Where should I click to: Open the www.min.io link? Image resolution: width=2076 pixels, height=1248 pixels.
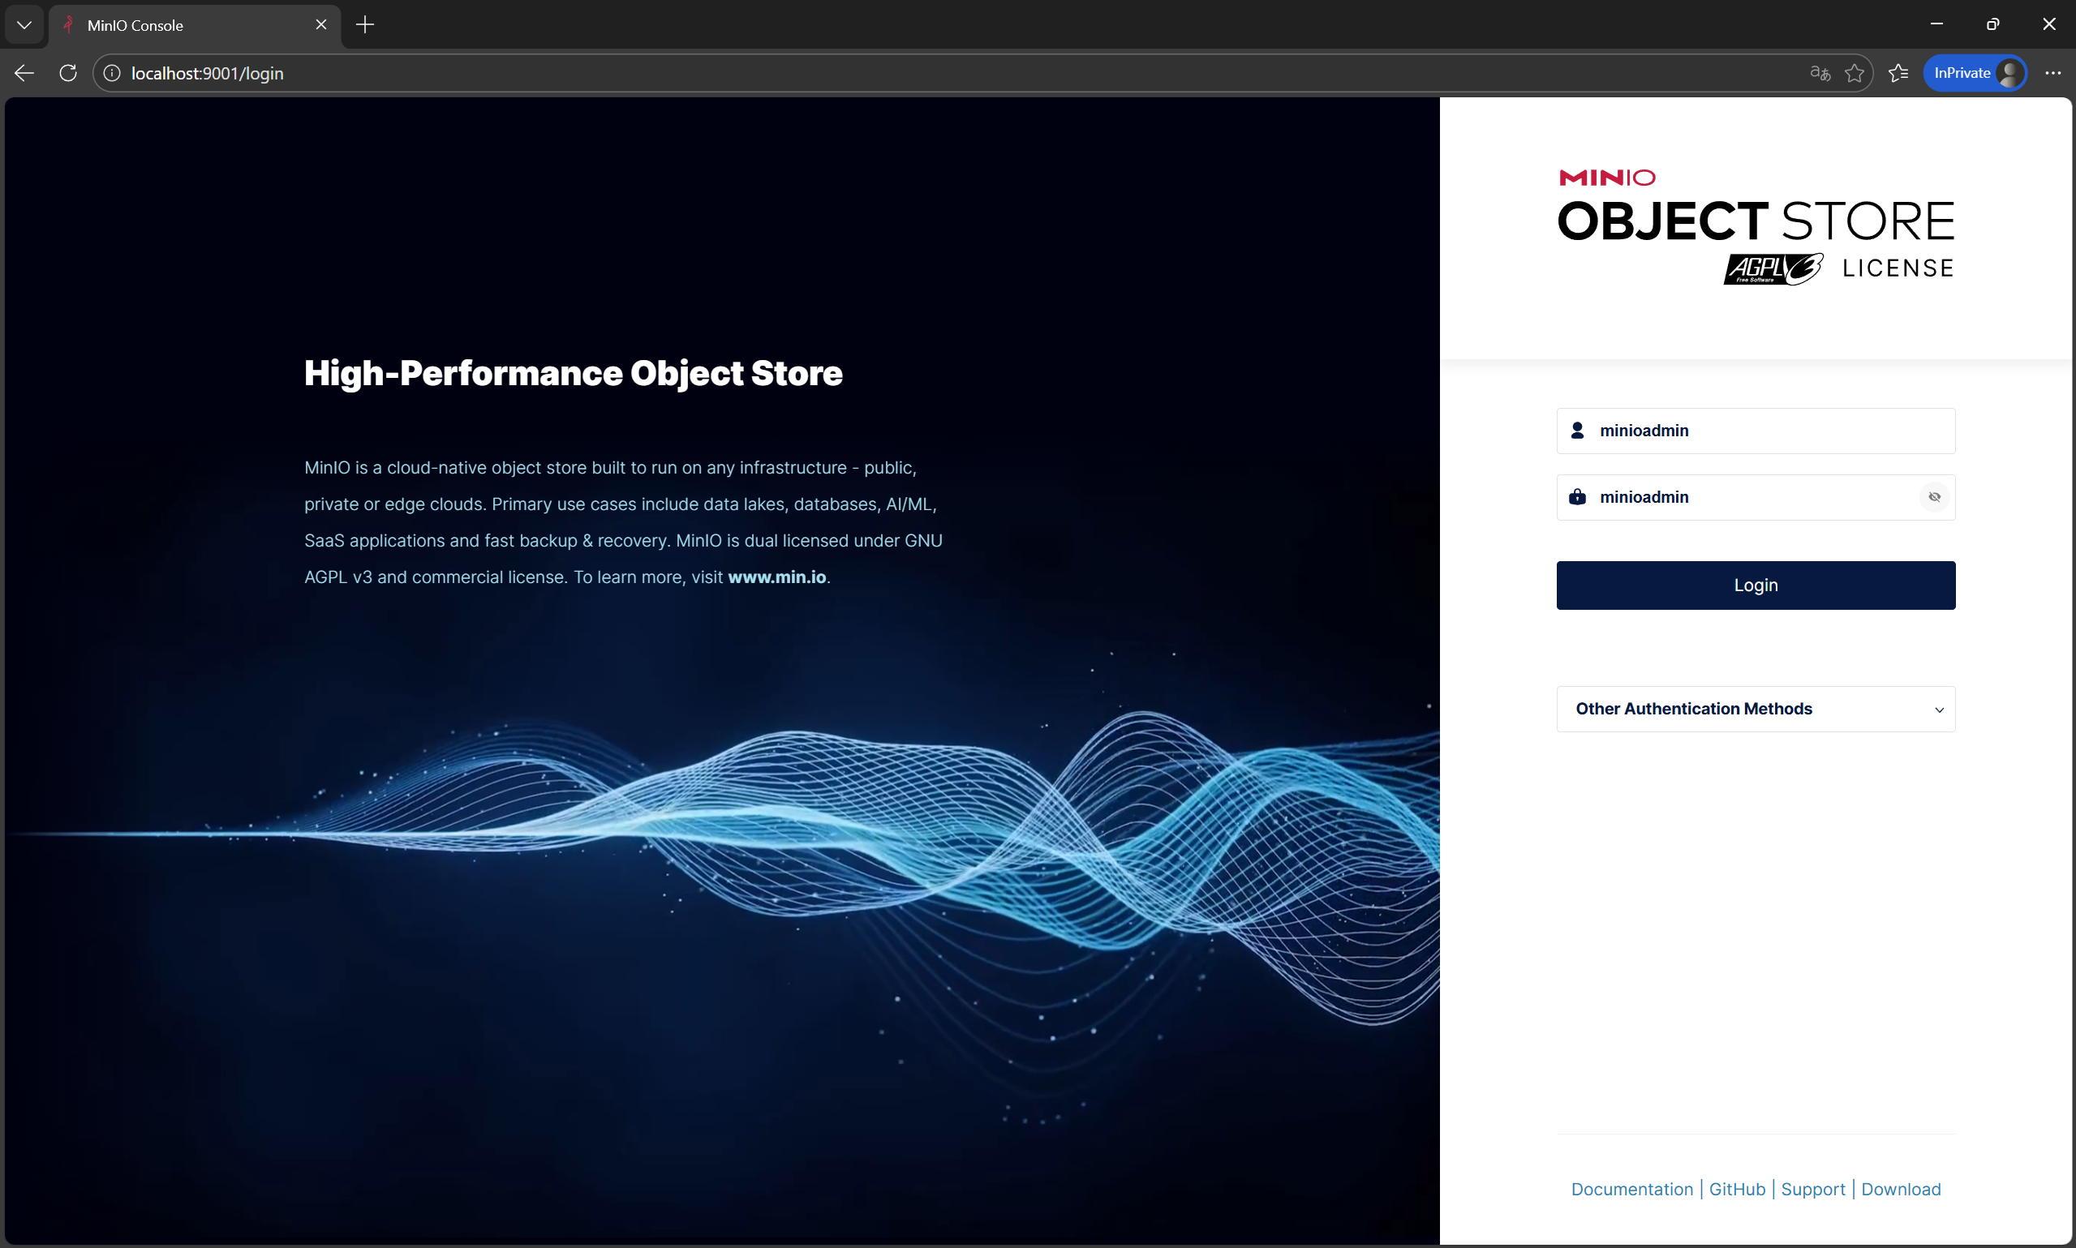pos(776,577)
